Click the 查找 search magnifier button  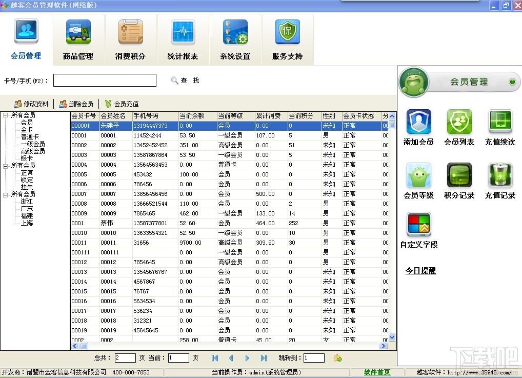[175, 81]
